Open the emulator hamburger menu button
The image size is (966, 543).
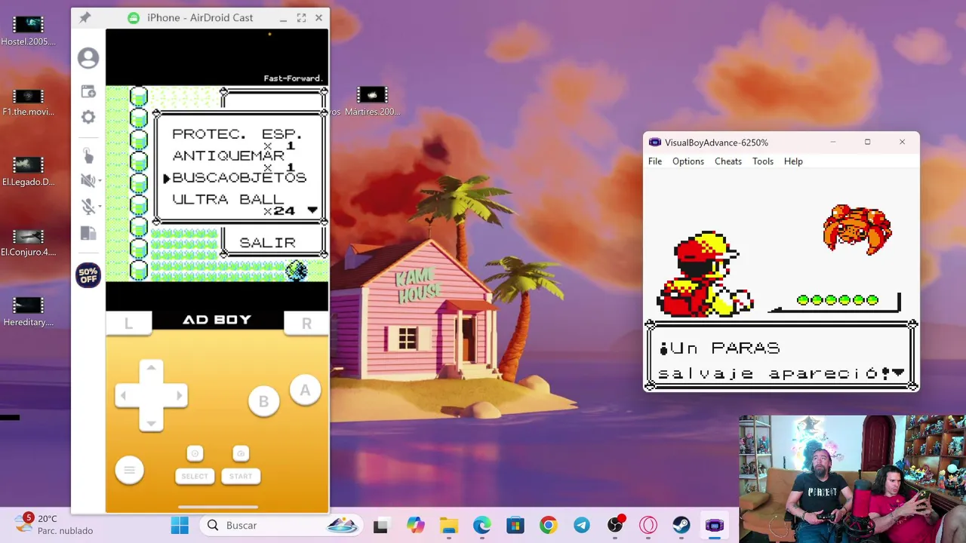coord(129,471)
